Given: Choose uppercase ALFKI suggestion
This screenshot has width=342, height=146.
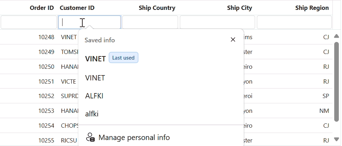Looking at the screenshot, I should pyautogui.click(x=94, y=96).
